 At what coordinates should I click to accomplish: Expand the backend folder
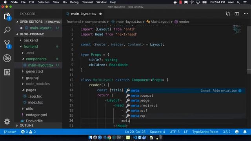coord(20,40)
